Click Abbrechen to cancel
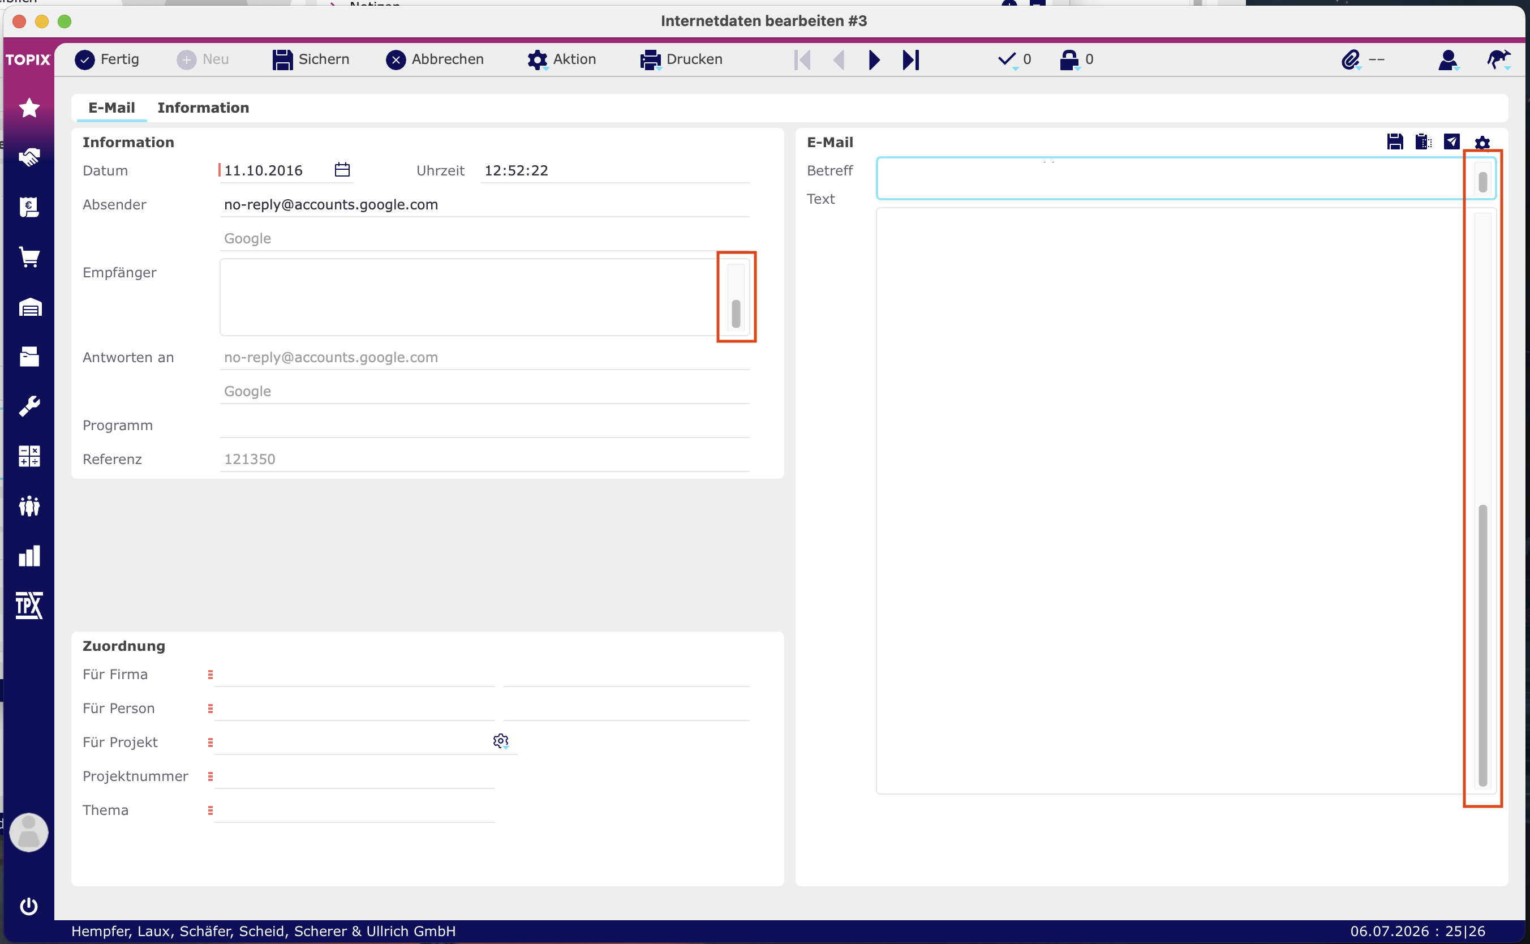Screen dimensions: 1530x944 (435, 59)
